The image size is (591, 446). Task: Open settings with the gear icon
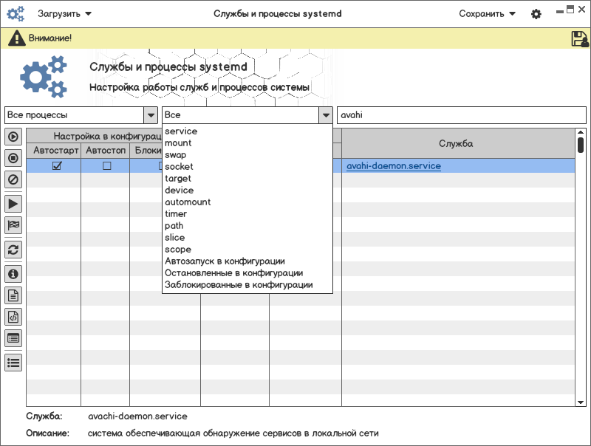pyautogui.click(x=536, y=14)
